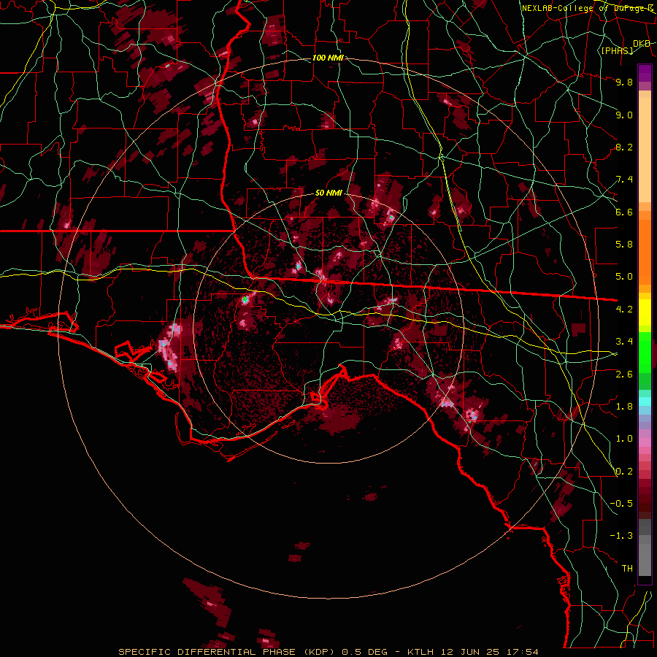Viewport: 657px width, 657px height.
Task: Click the 'TH' label on color scale
Action: (627, 569)
